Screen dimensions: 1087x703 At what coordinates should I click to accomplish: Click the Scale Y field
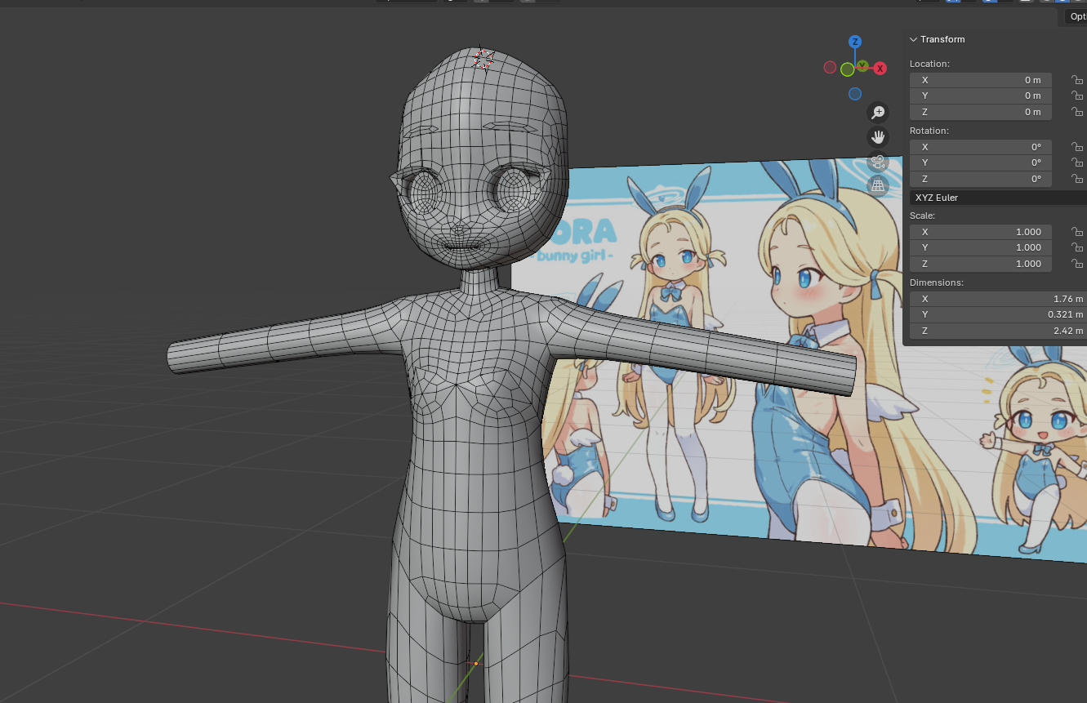point(981,247)
